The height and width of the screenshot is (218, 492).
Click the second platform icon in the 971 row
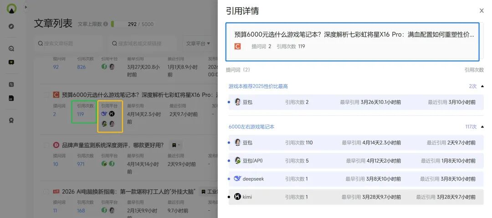click(x=112, y=163)
